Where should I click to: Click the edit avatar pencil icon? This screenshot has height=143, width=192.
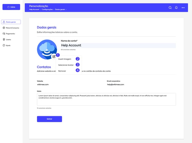(x=54, y=56)
